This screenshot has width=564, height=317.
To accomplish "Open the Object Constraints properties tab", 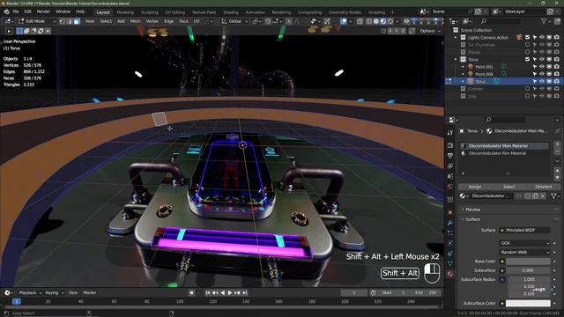I will click(x=450, y=254).
